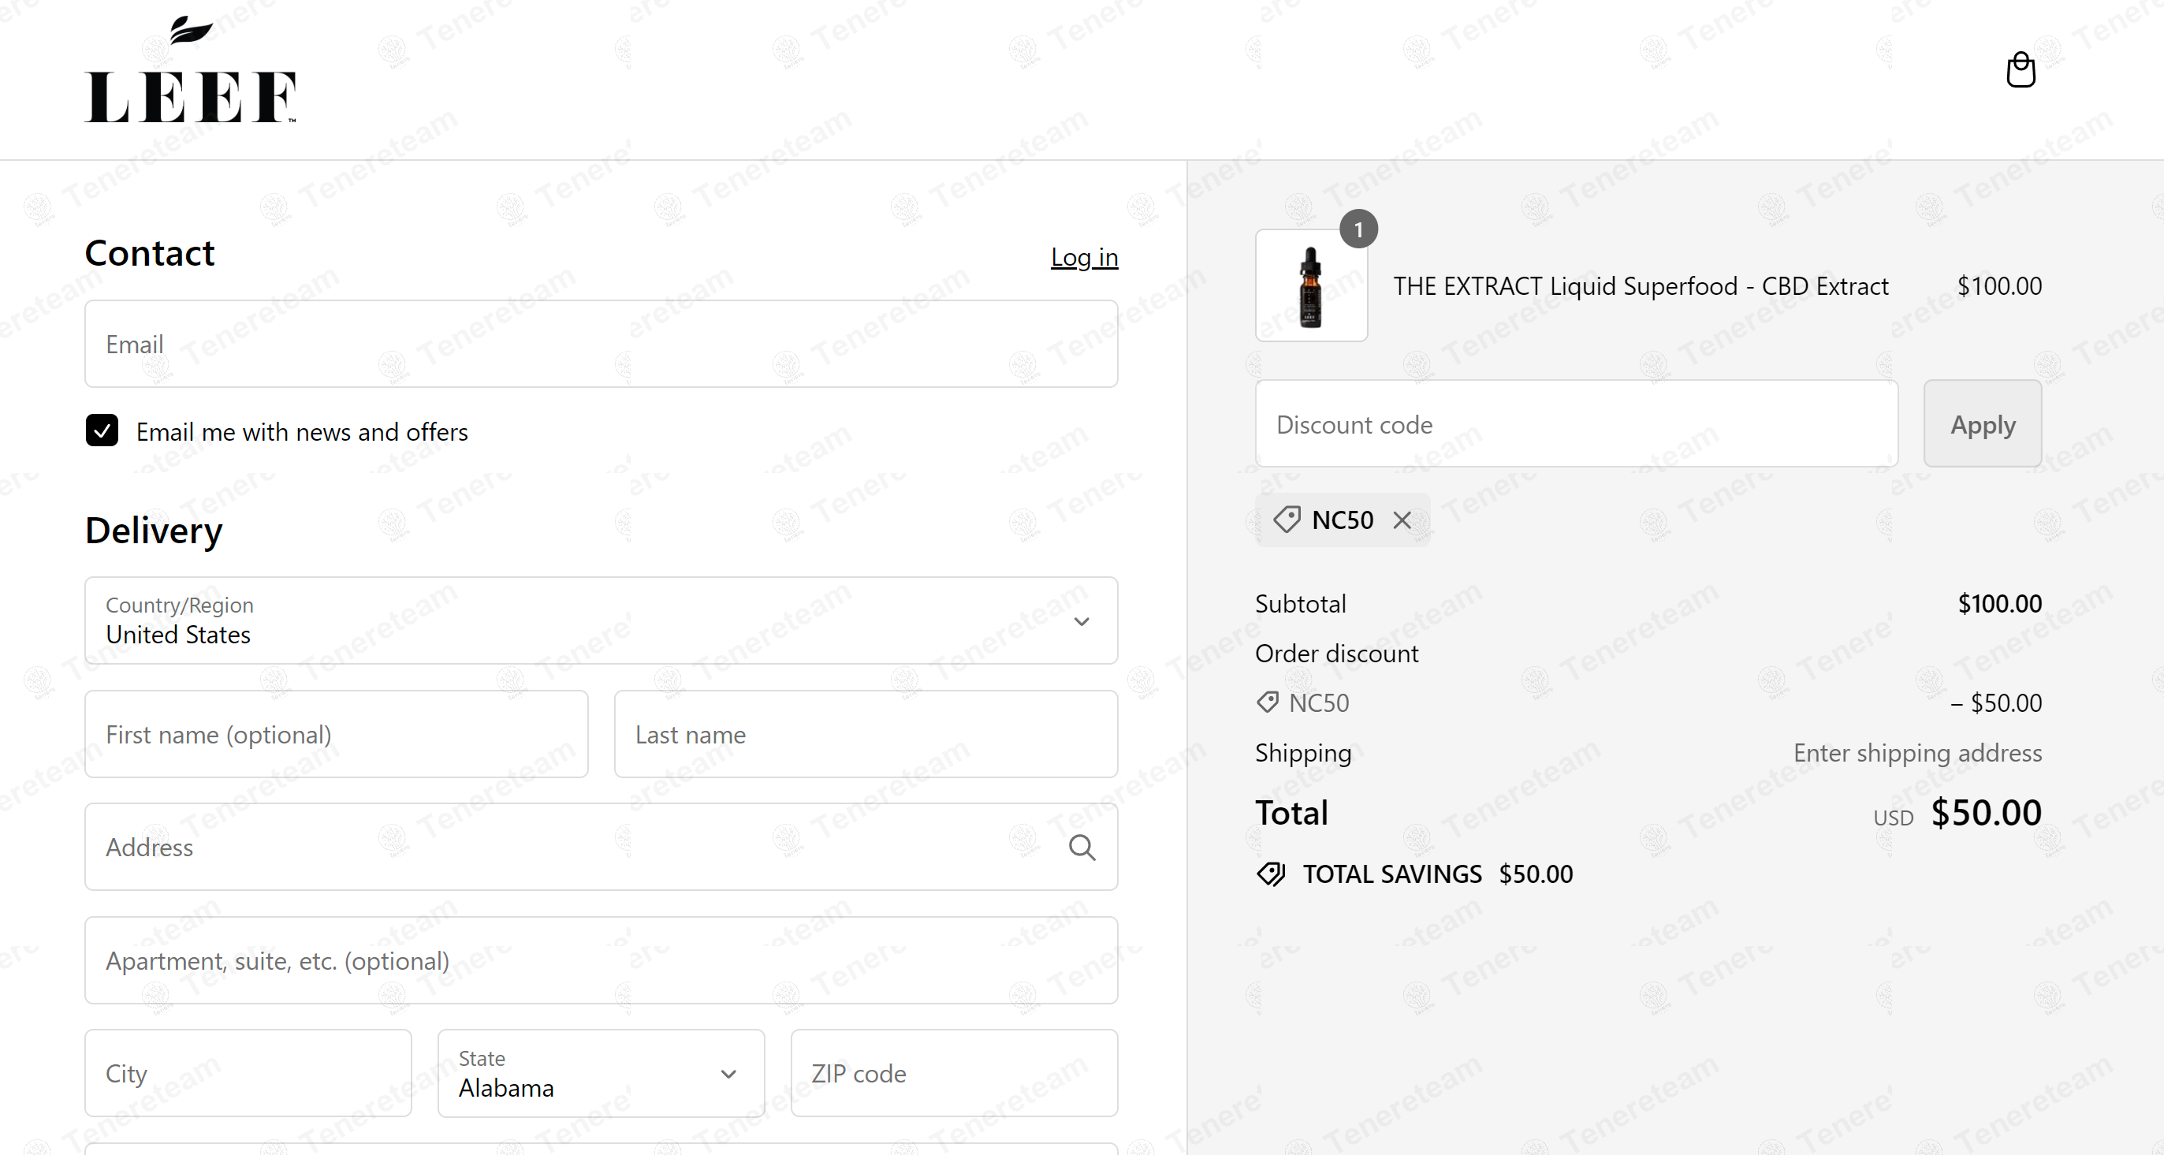Viewport: 2164px width, 1155px height.
Task: Click the Log in link
Action: click(1085, 257)
